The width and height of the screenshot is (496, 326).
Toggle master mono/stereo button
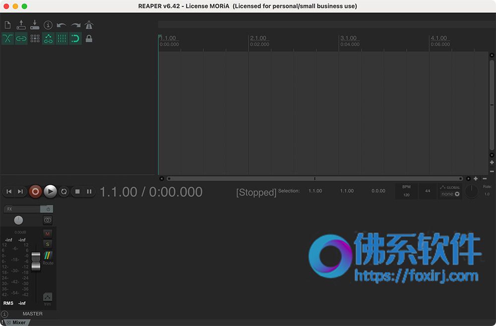tap(48, 220)
